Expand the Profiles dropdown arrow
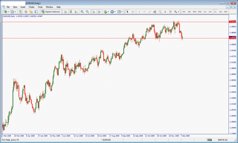The width and height of the screenshot is (238, 143). coord(15,12)
